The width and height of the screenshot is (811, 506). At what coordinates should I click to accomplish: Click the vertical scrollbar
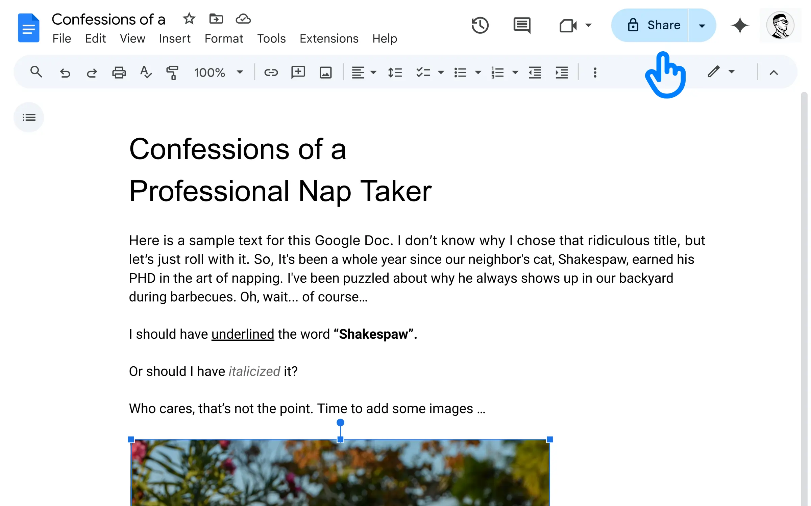coord(804,299)
